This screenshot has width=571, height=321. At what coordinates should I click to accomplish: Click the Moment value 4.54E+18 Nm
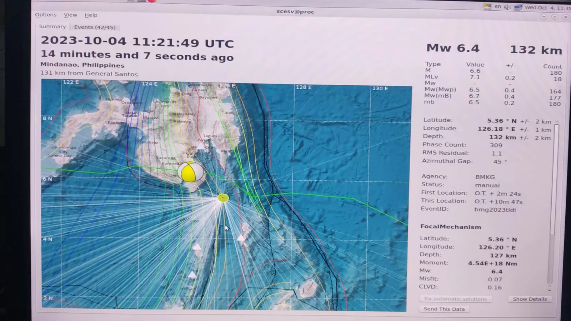click(x=492, y=264)
